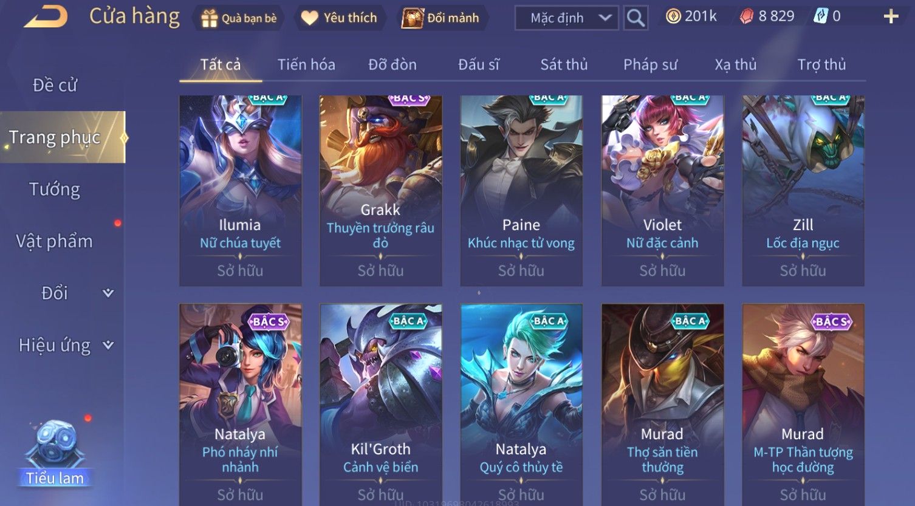The height and width of the screenshot is (506, 915).
Task: Open the Mặc định sort dropdown
Action: pyautogui.click(x=566, y=18)
